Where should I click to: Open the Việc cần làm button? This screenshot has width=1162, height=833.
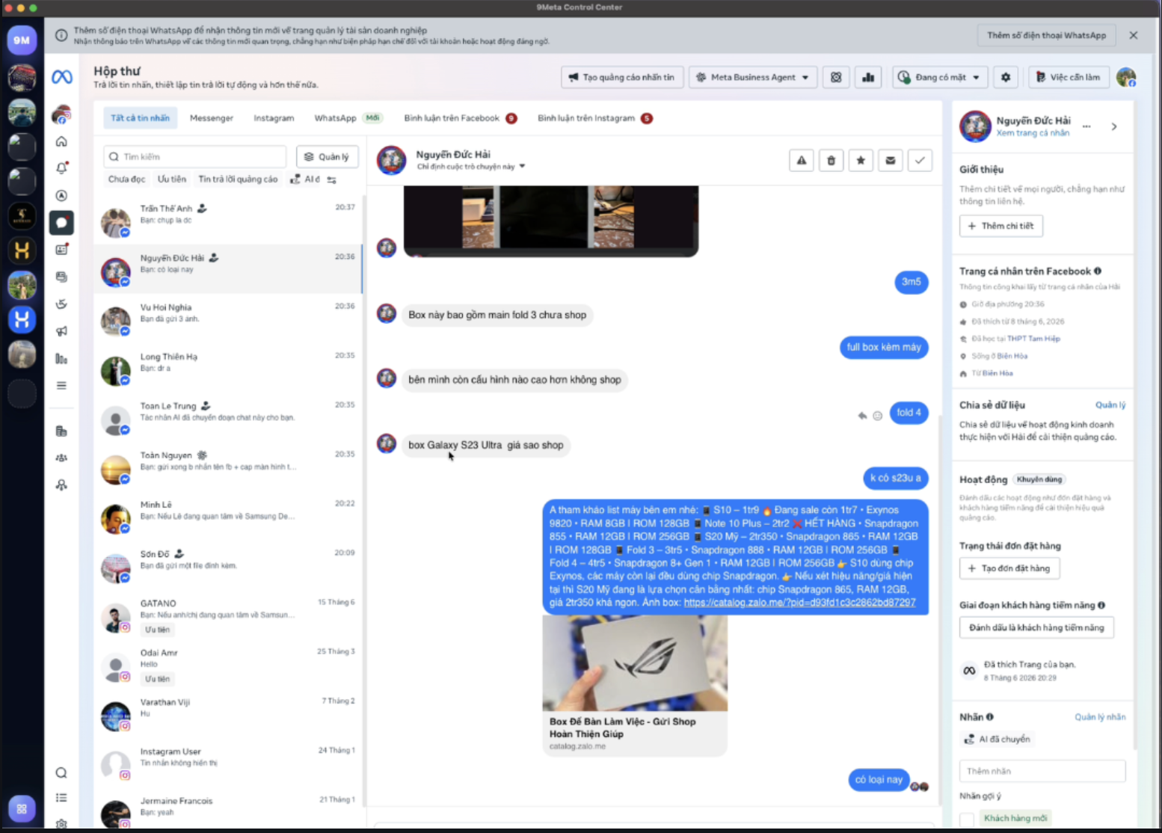(1069, 77)
